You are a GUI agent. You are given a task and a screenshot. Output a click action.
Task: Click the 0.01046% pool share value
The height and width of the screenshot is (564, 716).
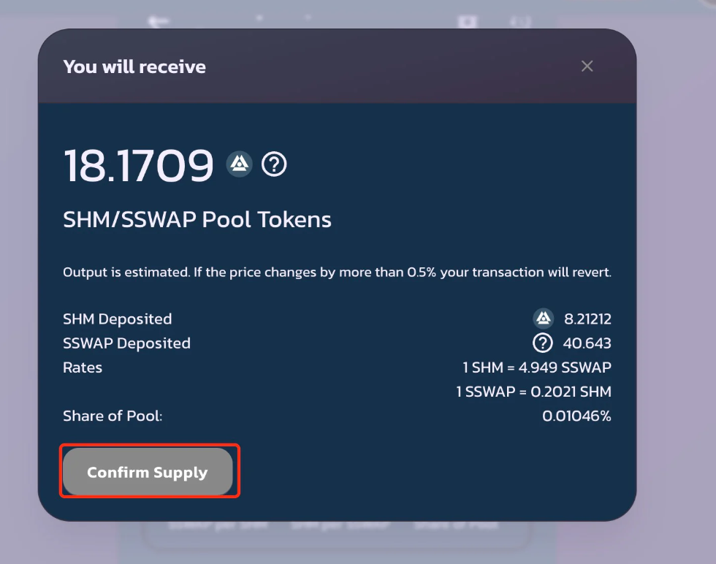tap(576, 416)
